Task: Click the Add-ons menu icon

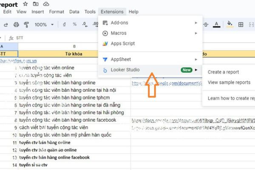Action: pyautogui.click(x=105, y=23)
